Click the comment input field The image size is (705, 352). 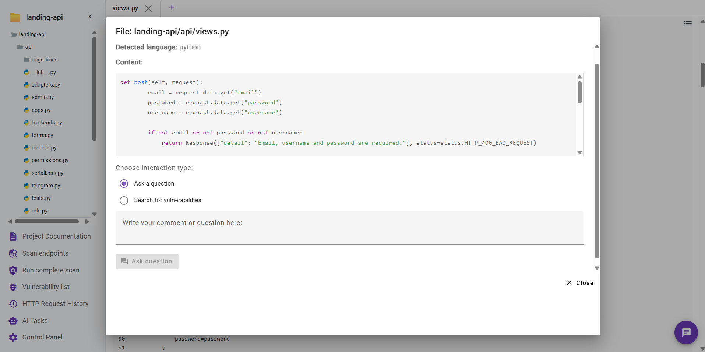pos(349,228)
